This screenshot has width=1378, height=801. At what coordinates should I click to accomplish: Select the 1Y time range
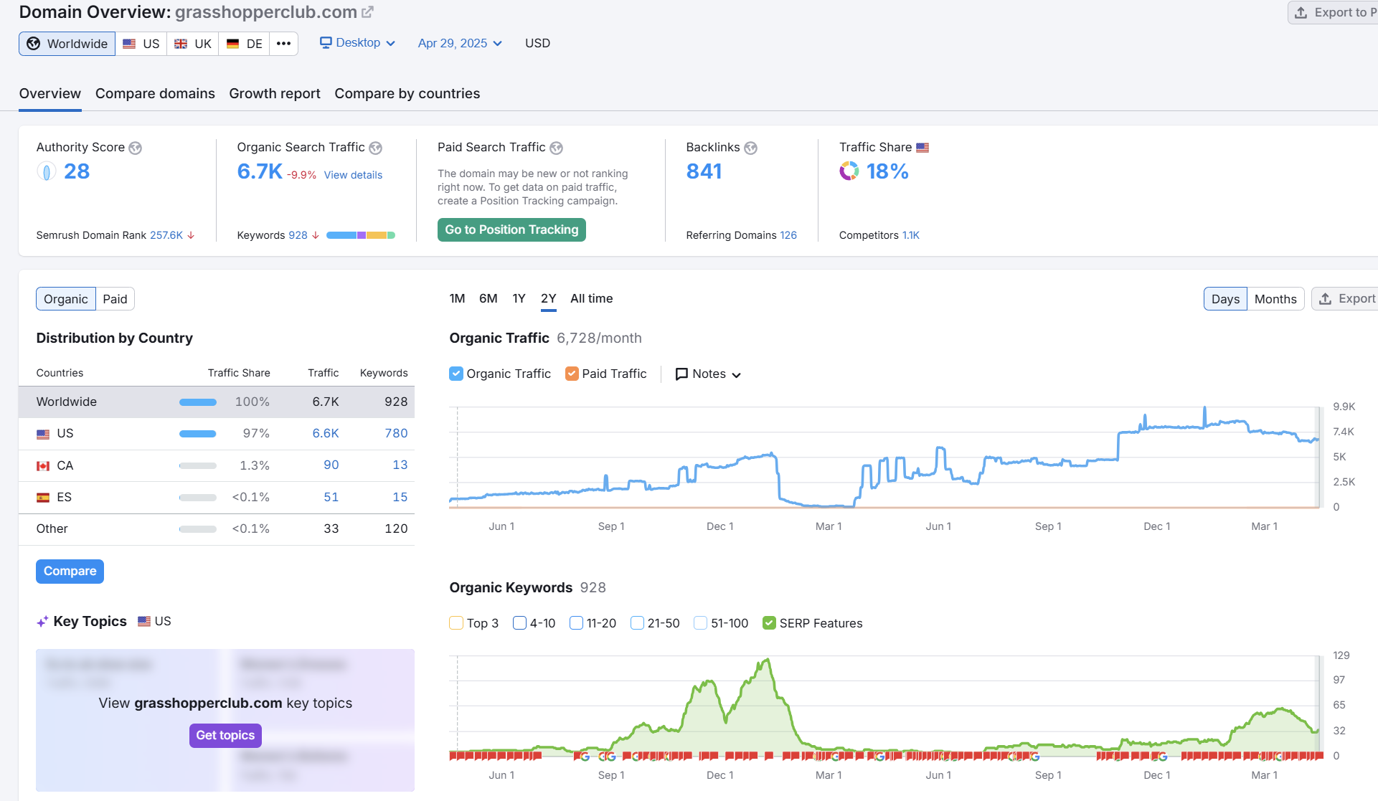pyautogui.click(x=519, y=298)
